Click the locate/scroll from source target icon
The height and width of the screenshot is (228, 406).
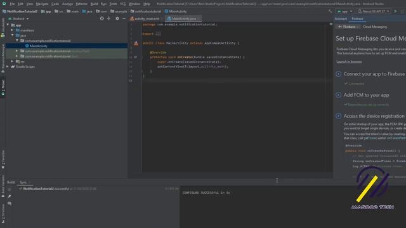pyautogui.click(x=101, y=18)
